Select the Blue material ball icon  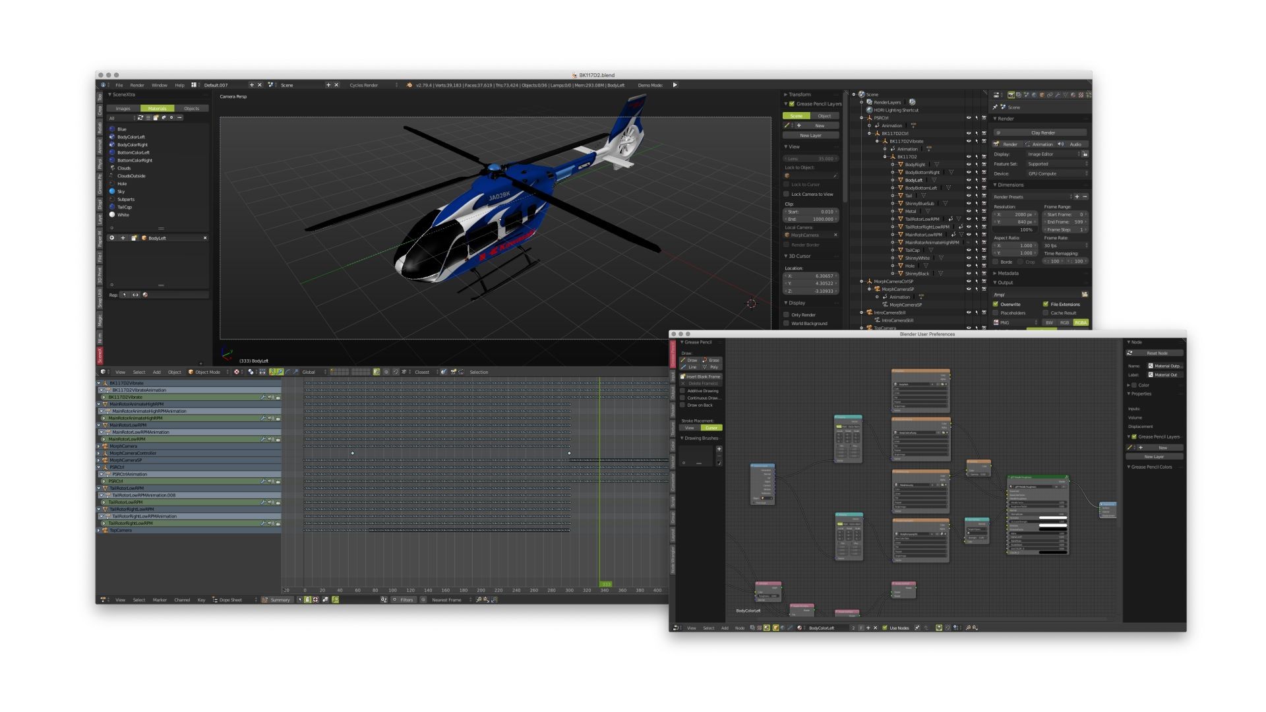click(112, 129)
